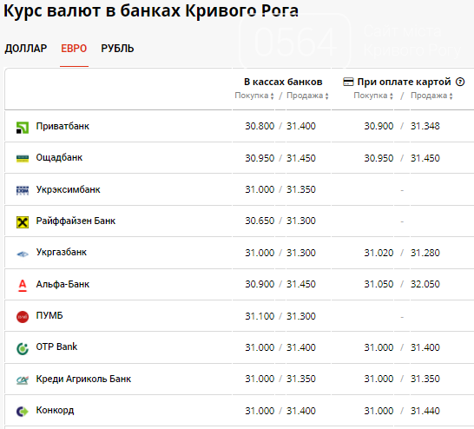This screenshot has width=474, height=429.
Task: Sort by Продажа under При оплате картой
Action: coord(431,96)
